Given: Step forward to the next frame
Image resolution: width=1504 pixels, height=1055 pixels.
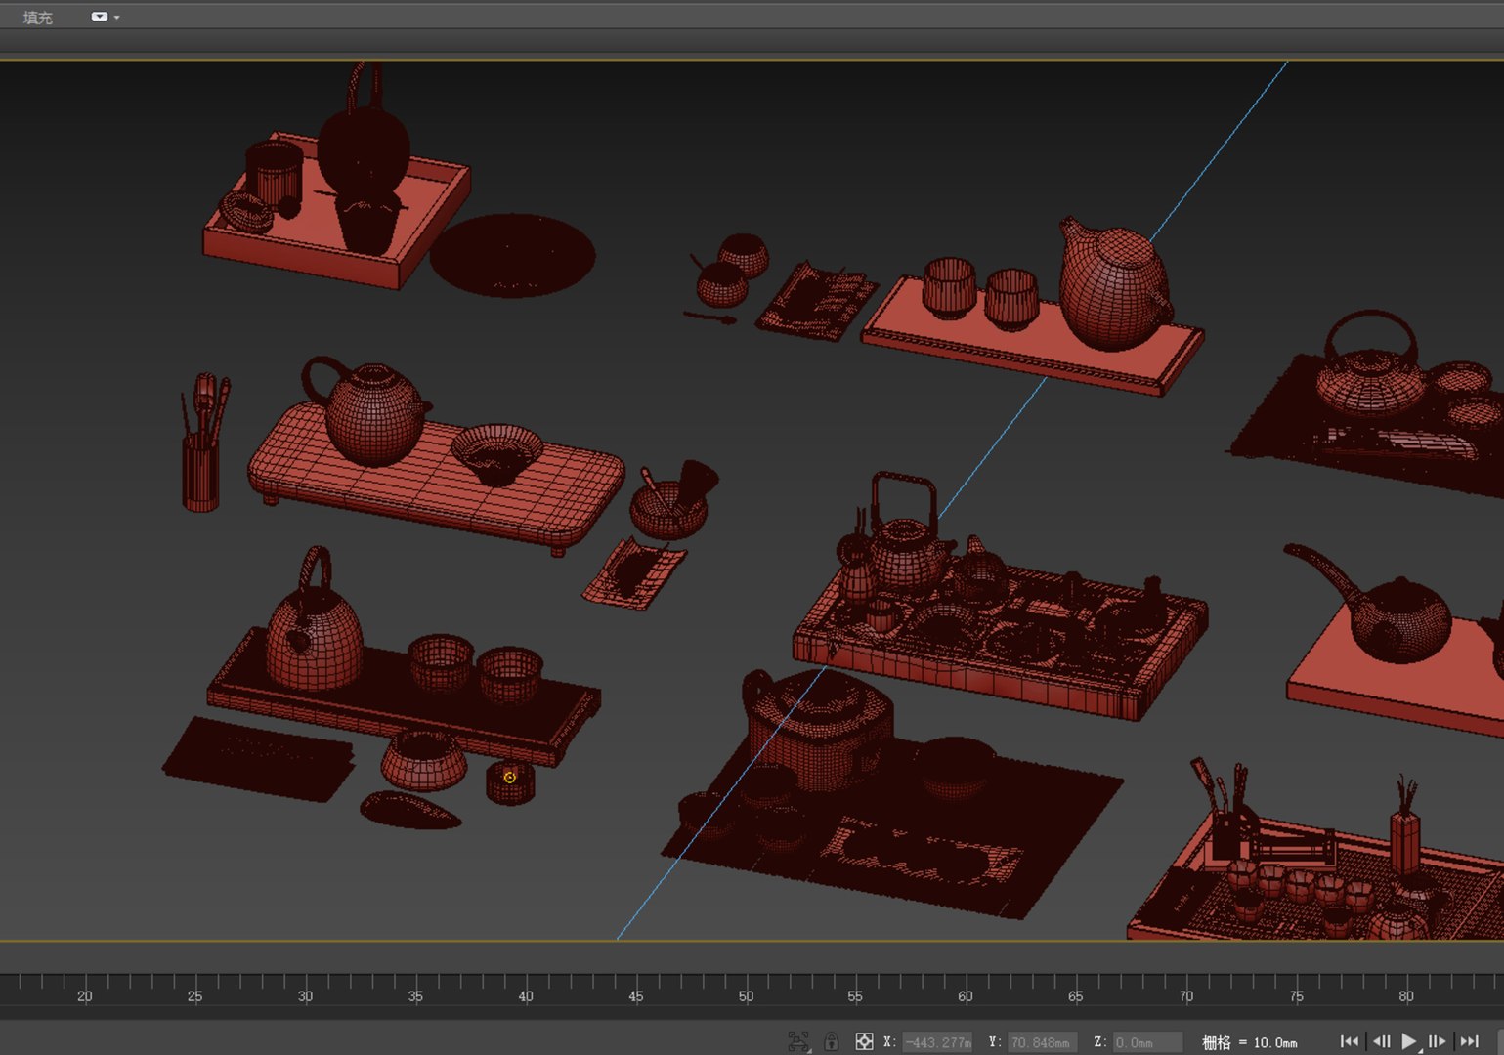Looking at the screenshot, I should 1437,1042.
